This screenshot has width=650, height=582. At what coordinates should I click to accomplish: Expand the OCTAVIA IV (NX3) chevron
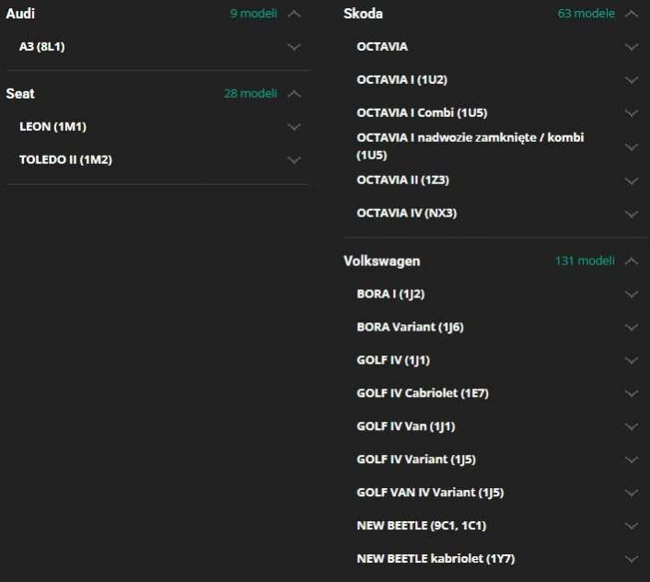coord(631,214)
